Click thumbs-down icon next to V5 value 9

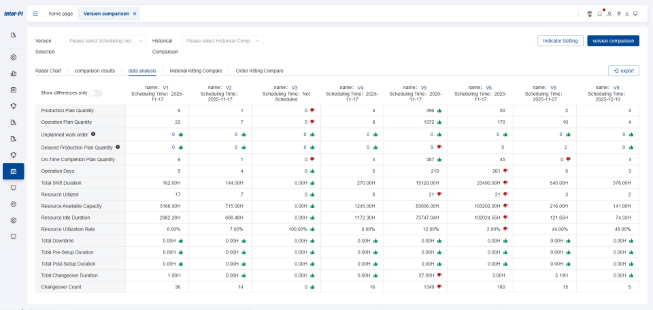coord(439,147)
